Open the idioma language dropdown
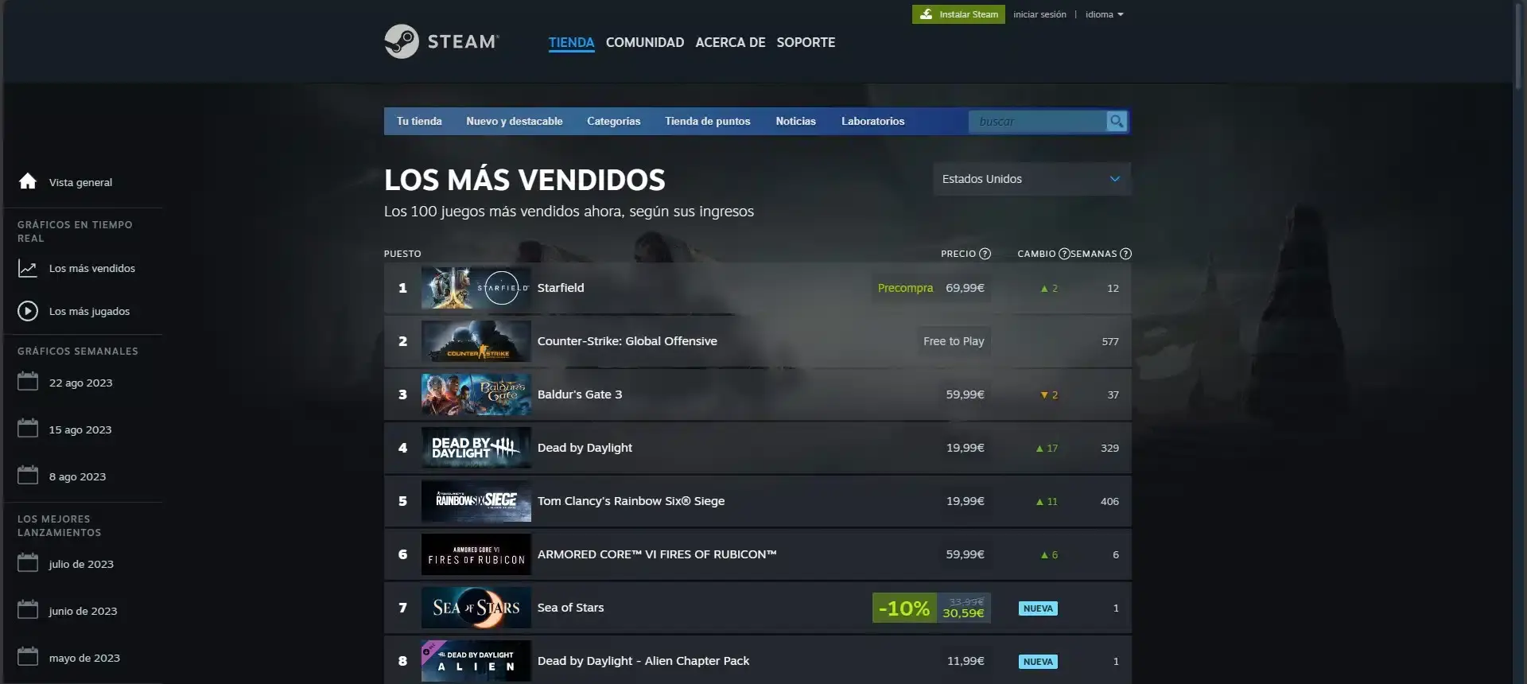1527x684 pixels. (x=1104, y=14)
